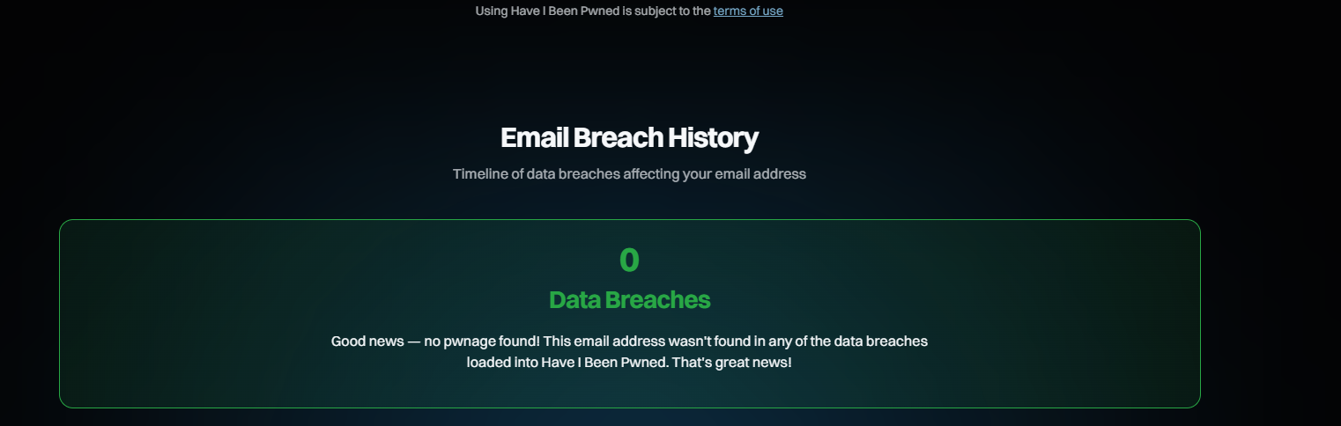
Task: Click the word "affecting" in the subtitle
Action: (652, 174)
